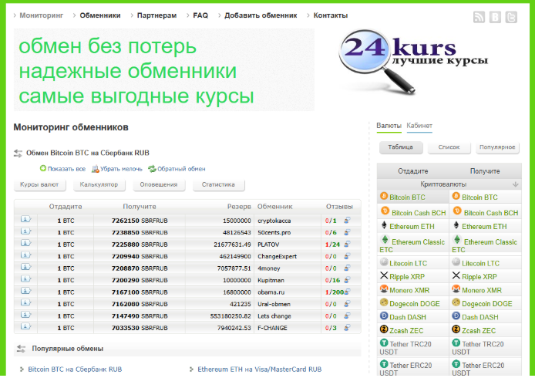The image size is (535, 378).
Task: Open the Twitter social icon
Action: pos(511,17)
